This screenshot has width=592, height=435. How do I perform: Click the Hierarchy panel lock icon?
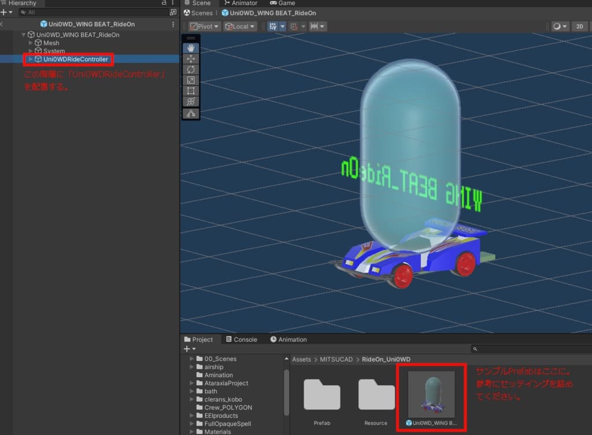click(x=164, y=3)
